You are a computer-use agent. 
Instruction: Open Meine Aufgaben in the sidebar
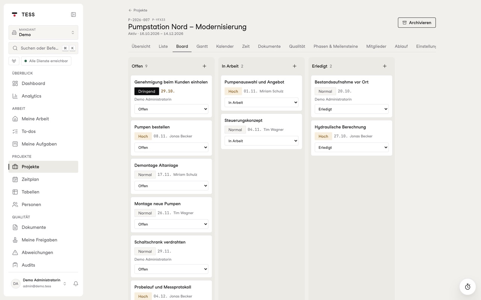(x=43, y=144)
